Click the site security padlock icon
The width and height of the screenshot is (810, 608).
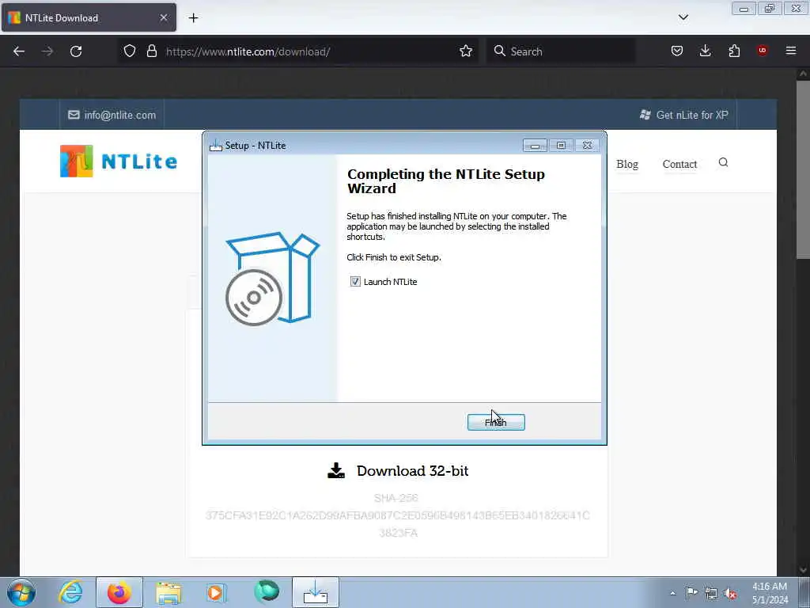(151, 51)
